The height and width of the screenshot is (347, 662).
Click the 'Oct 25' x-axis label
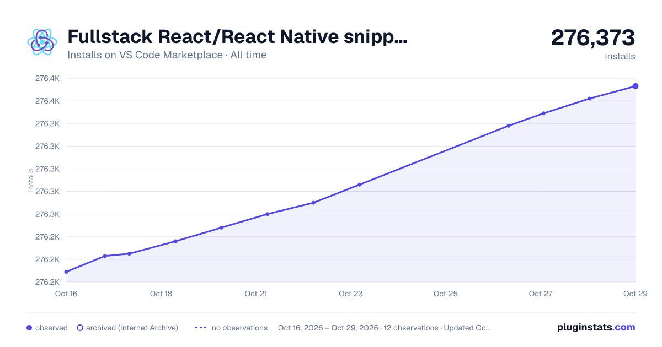point(446,294)
